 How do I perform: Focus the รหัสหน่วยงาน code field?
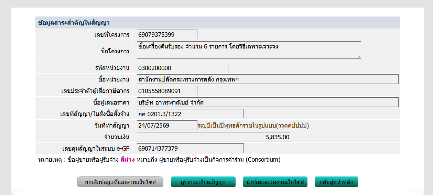coord(183,68)
